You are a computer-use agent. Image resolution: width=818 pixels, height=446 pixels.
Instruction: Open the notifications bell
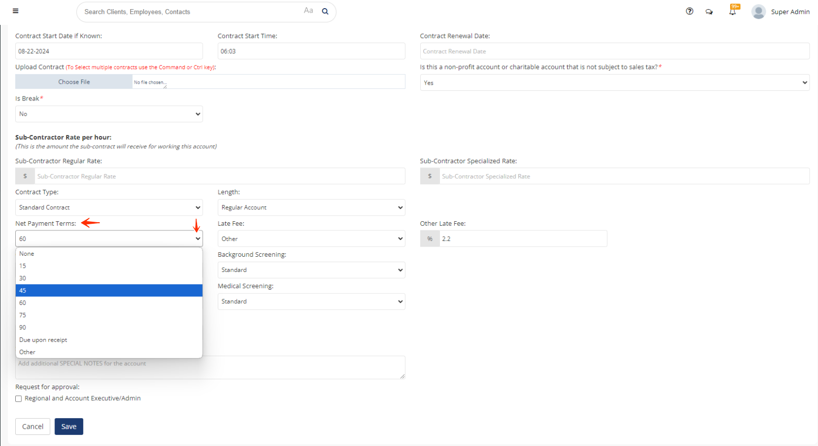tap(732, 12)
